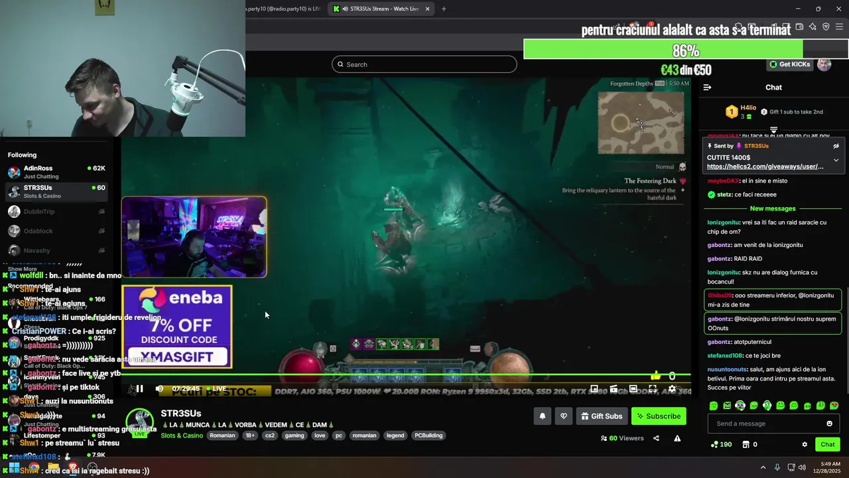
Task: Send message with green Chat button
Action: point(828,444)
